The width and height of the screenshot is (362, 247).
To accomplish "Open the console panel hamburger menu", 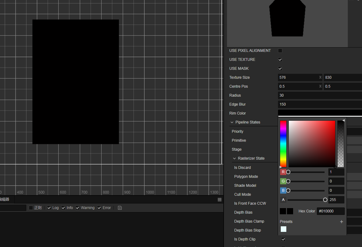I will [x=220, y=200].
